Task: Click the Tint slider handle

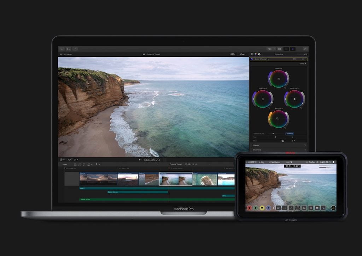Action: tap(276, 137)
